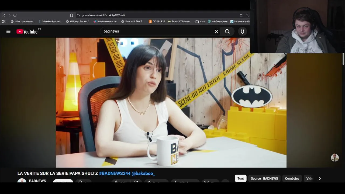Image resolution: width=345 pixels, height=194 pixels.
Task: Click the video player to pause playback
Action: tap(171, 102)
